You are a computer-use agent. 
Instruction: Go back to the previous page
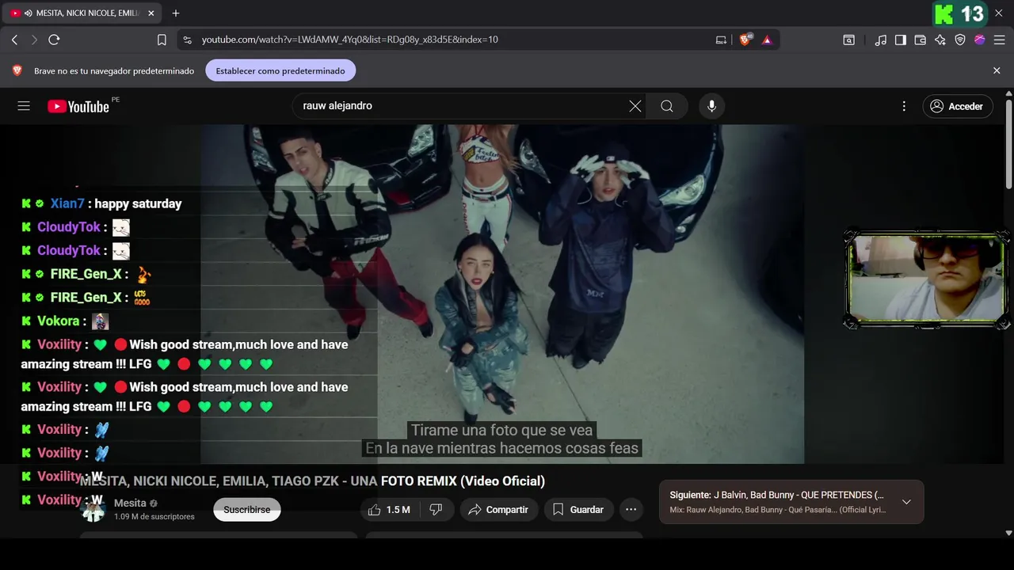pyautogui.click(x=14, y=40)
